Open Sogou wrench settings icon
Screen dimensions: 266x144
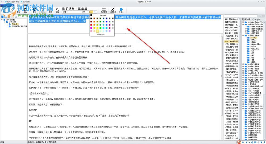coord(264,142)
